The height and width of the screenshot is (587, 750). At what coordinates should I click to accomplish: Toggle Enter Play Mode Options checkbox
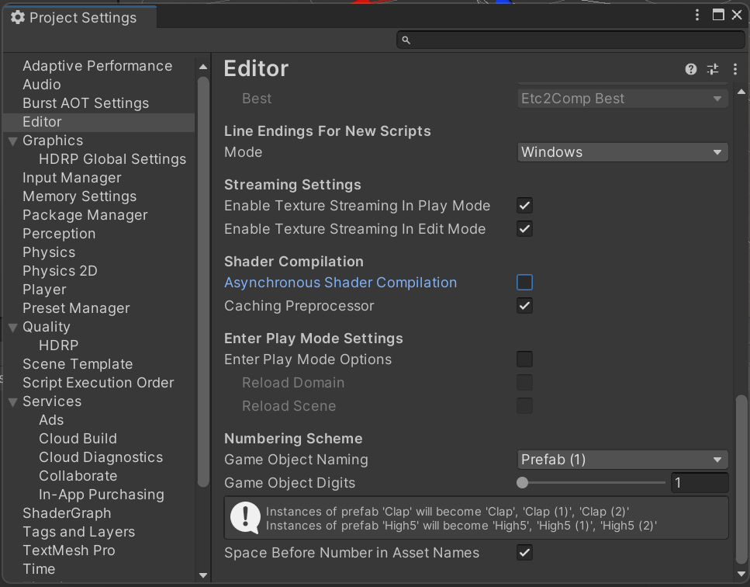524,359
